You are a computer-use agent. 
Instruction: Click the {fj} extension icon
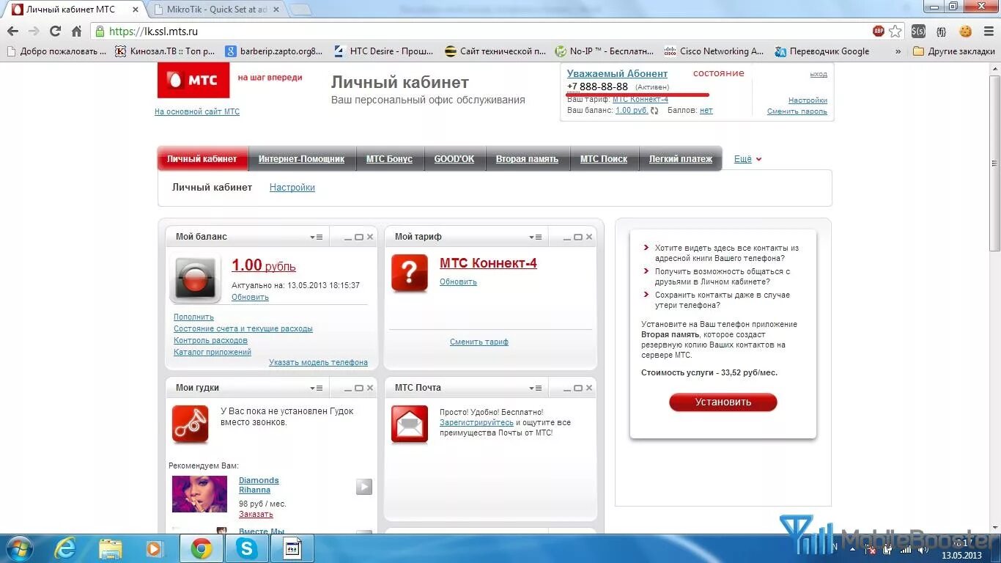point(942,32)
